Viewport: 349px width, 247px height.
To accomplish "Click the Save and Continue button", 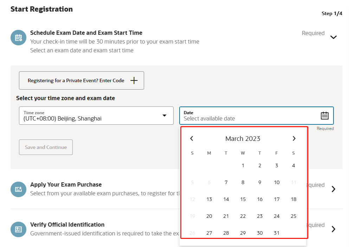I will pos(46,147).
